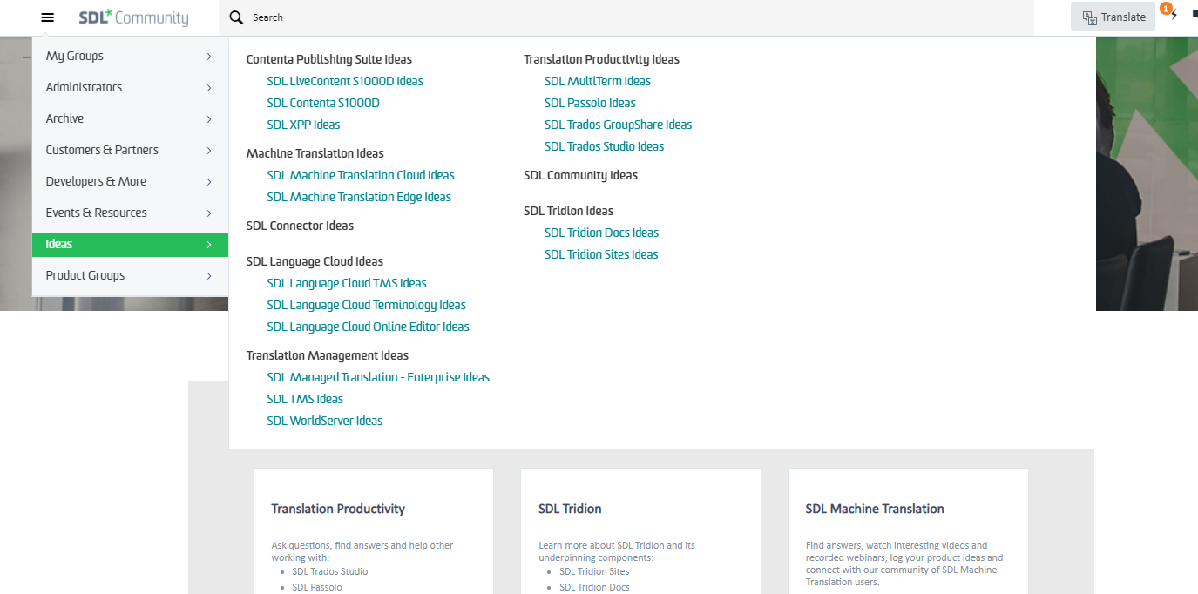Open SDL Language Cloud TMS Ideas
Image resolution: width=1198 pixels, height=594 pixels.
(347, 283)
